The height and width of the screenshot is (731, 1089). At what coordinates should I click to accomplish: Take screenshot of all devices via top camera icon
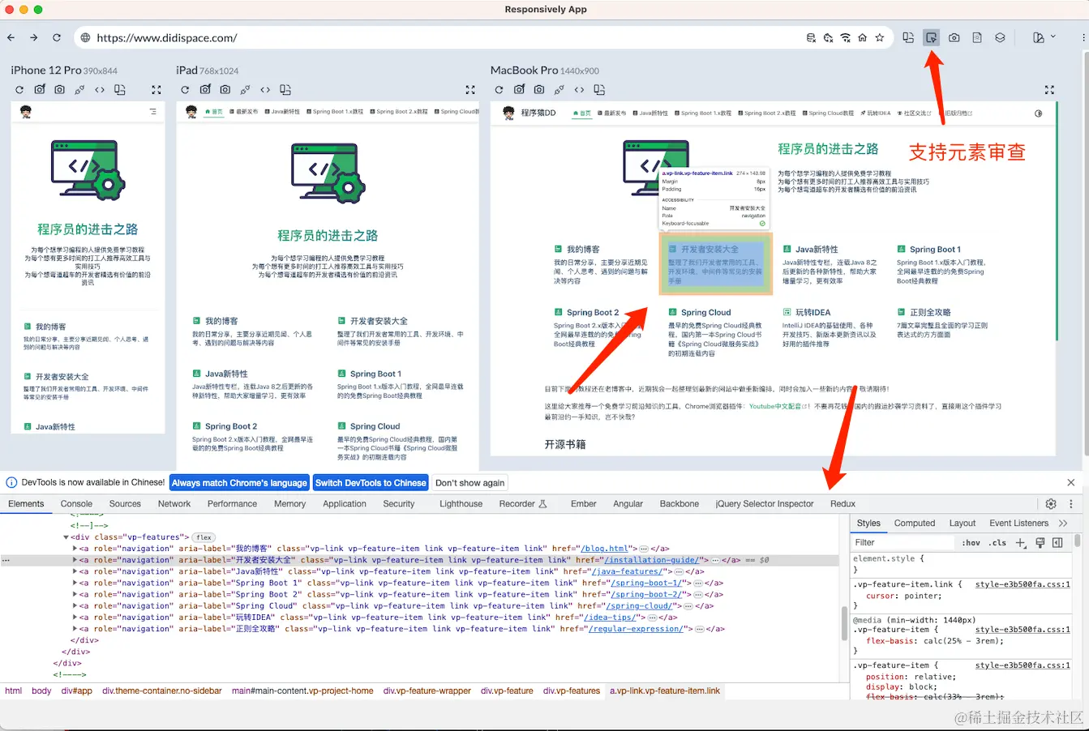(x=954, y=37)
